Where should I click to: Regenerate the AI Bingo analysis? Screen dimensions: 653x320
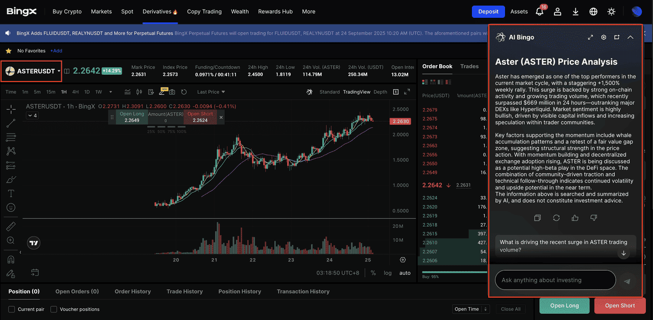tap(556, 218)
